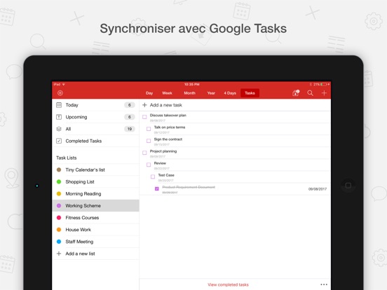Open the settings gear icon in red toolbar
This screenshot has height=290, width=387.
click(x=60, y=93)
